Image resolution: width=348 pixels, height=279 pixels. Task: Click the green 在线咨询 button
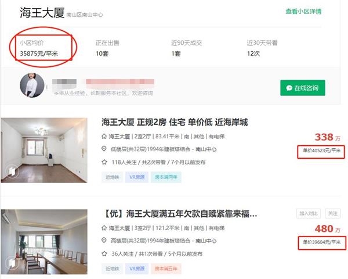coord(302,88)
